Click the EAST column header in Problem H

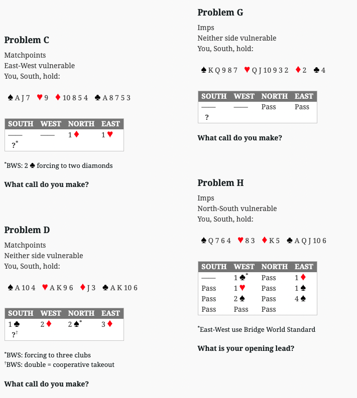(x=304, y=267)
